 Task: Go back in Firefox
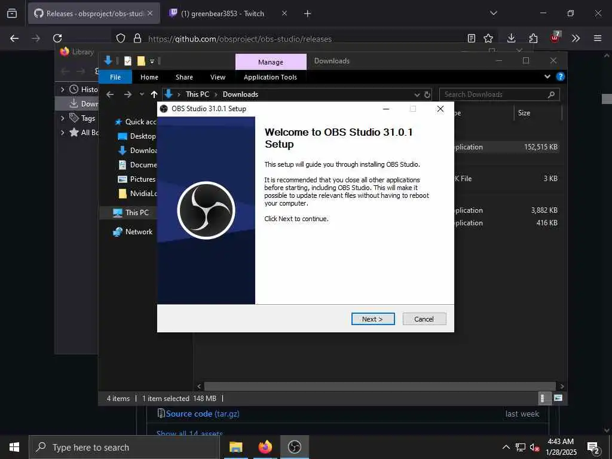pos(14,38)
